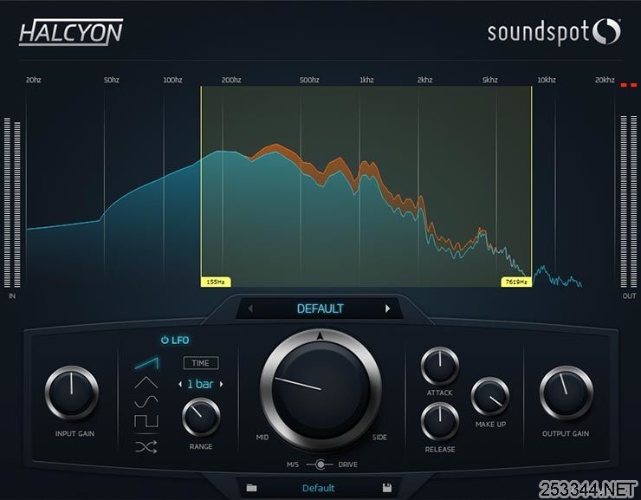Open the preset folder icon

pyautogui.click(x=251, y=487)
